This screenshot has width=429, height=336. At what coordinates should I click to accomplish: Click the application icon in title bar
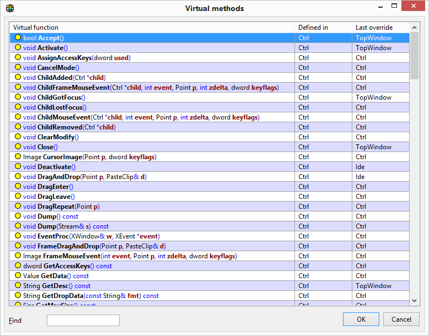[x=10, y=8]
